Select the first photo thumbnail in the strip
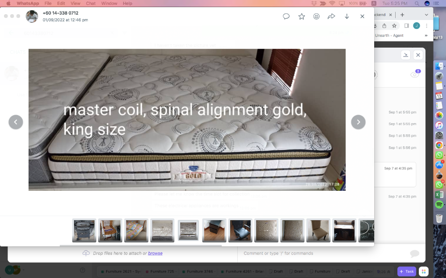 (x=84, y=230)
